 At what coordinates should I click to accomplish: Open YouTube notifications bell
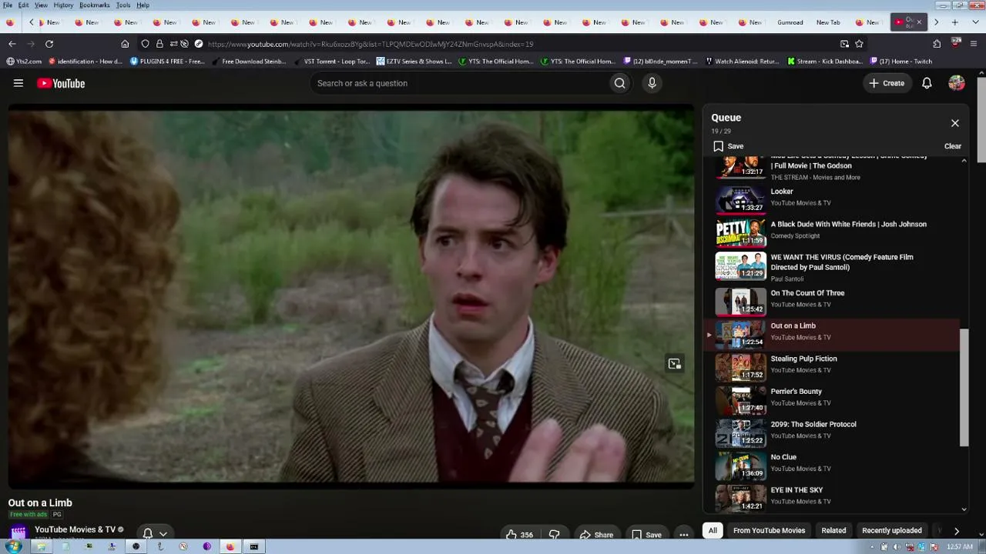click(927, 83)
